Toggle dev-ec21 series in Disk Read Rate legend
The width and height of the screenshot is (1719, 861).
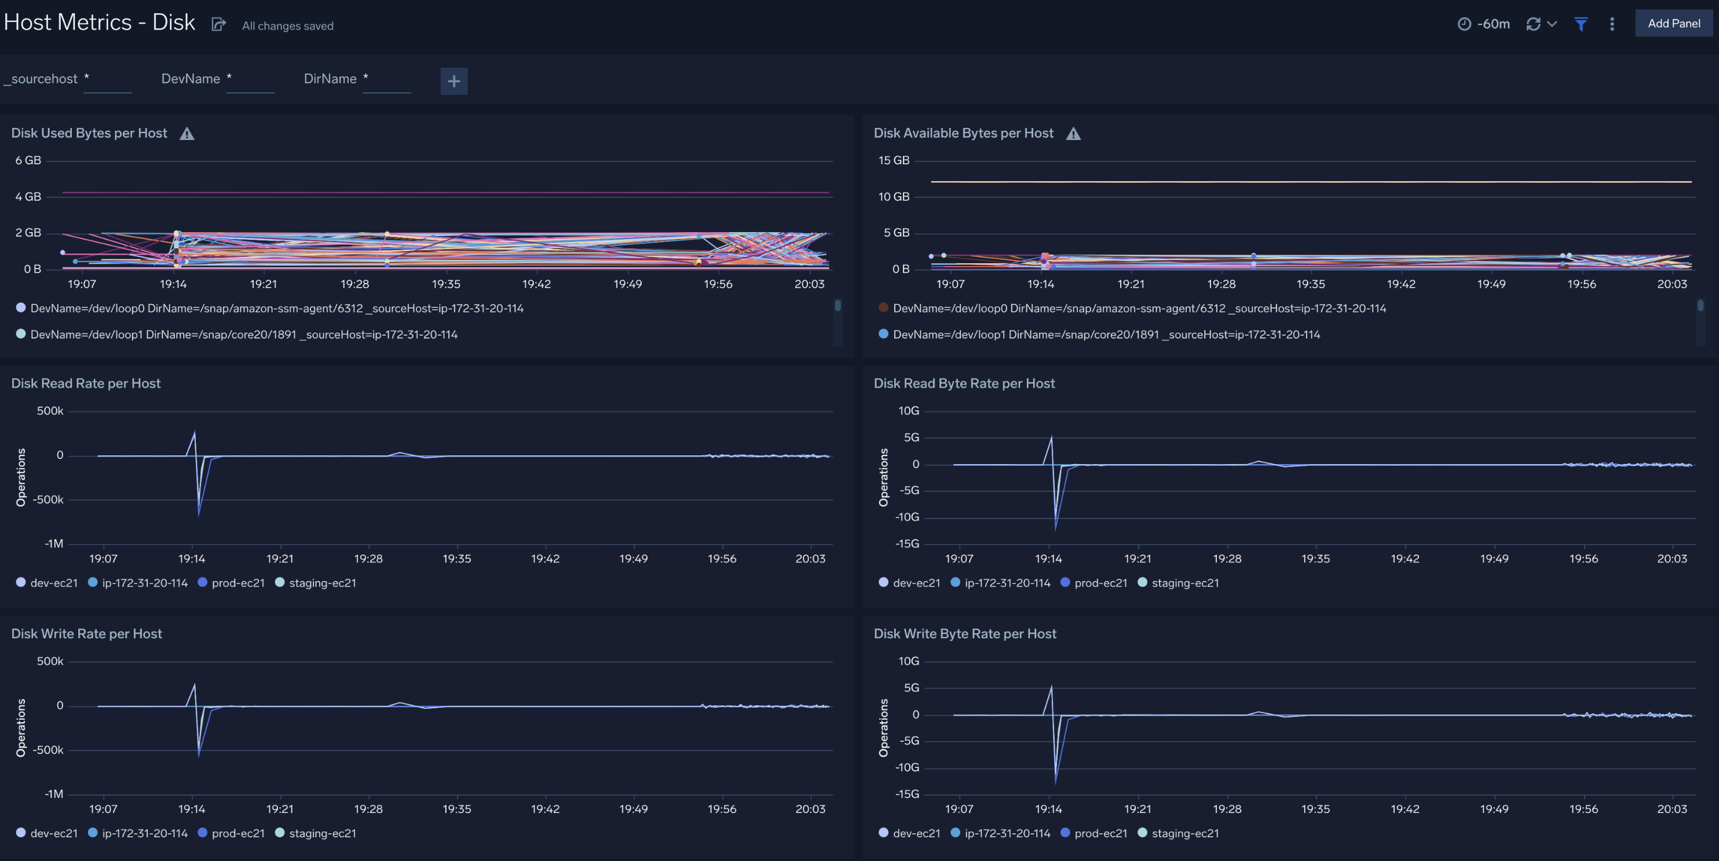[x=54, y=582]
